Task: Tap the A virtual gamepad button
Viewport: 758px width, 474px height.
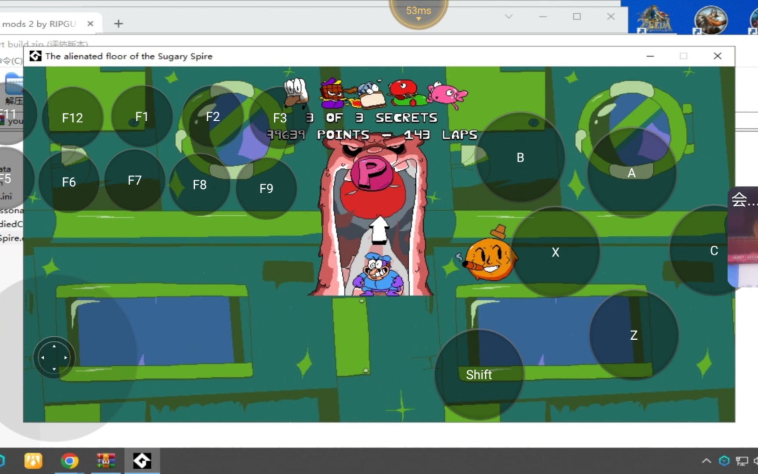Action: pyautogui.click(x=632, y=173)
